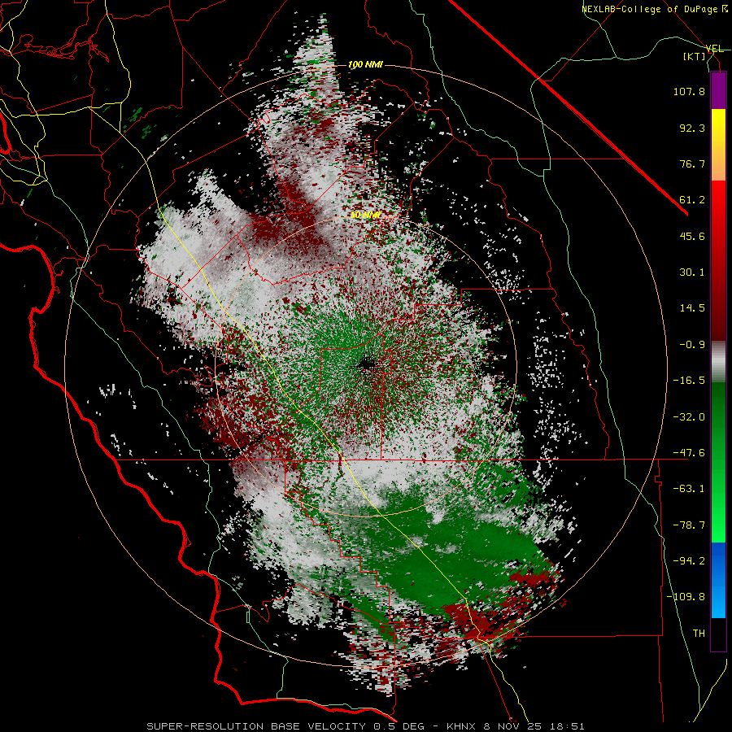Click the TH legend label
The width and height of the screenshot is (732, 732).
coord(699,634)
